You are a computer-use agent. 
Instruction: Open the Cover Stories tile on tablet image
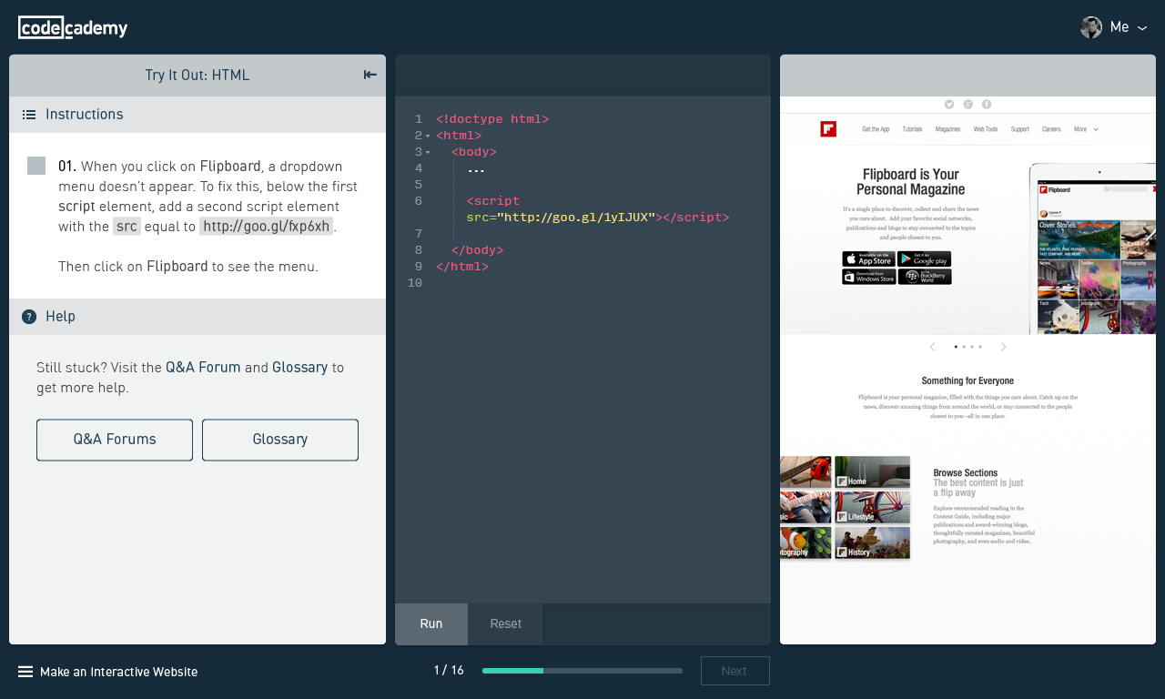tap(1079, 240)
